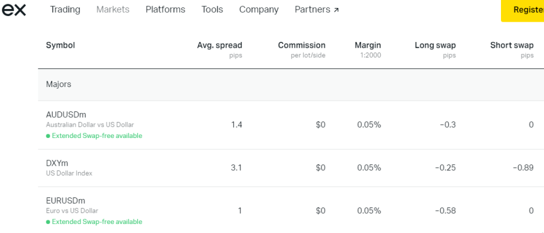Click the Majors group heading row

point(58,84)
